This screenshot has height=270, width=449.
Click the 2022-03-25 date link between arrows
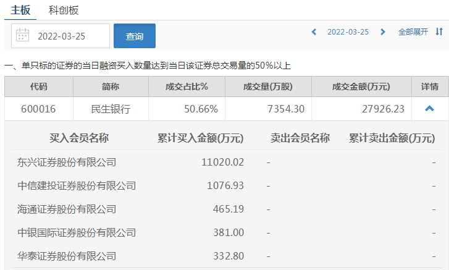point(348,32)
